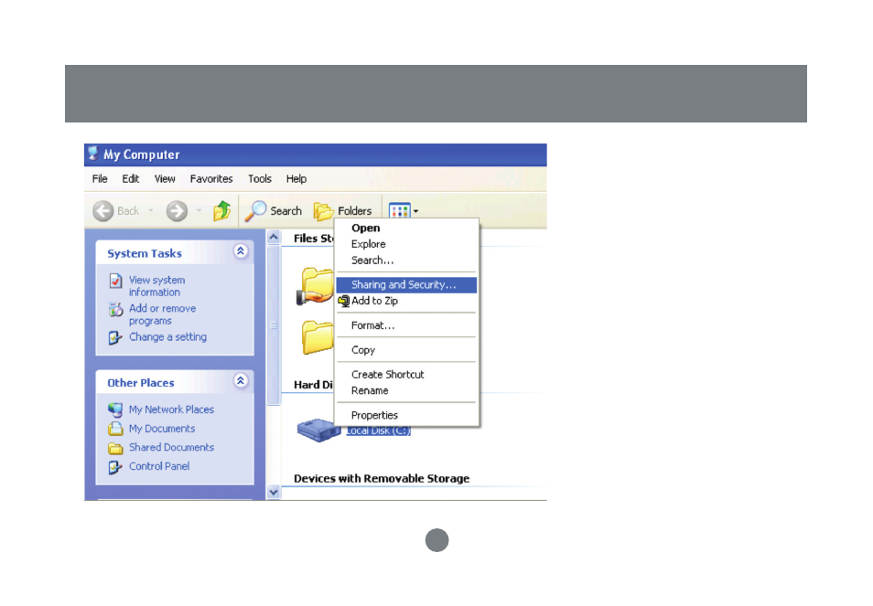
Task: Click the scrollbar down arrow
Action: click(x=274, y=492)
